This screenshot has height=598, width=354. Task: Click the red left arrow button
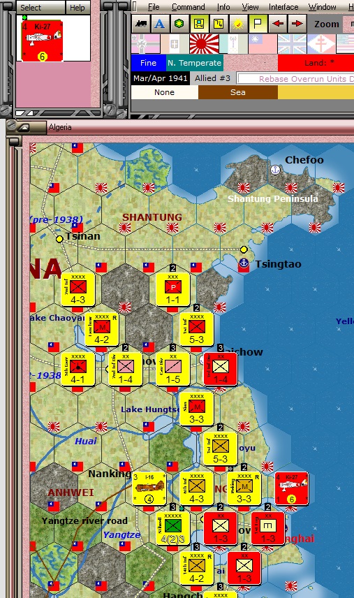click(278, 24)
